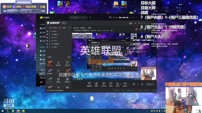
Task: Click the lock icon above the preview
Action: (140, 29)
